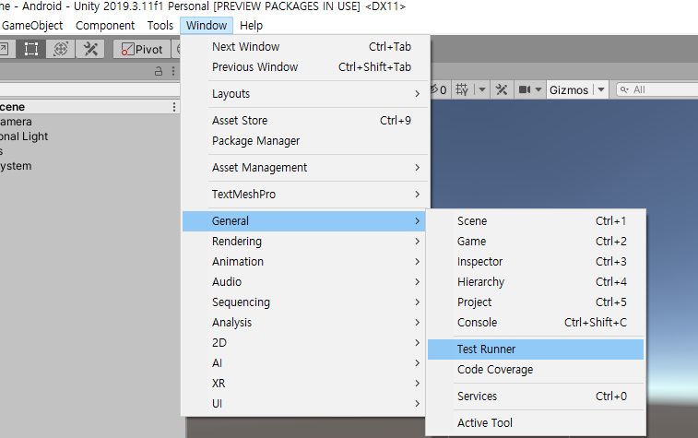The width and height of the screenshot is (698, 438).
Task: Click the Gizmos button
Action: (568, 89)
